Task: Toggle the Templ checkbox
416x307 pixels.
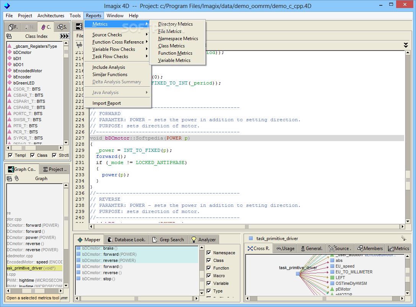Action: pyautogui.click(x=10, y=155)
